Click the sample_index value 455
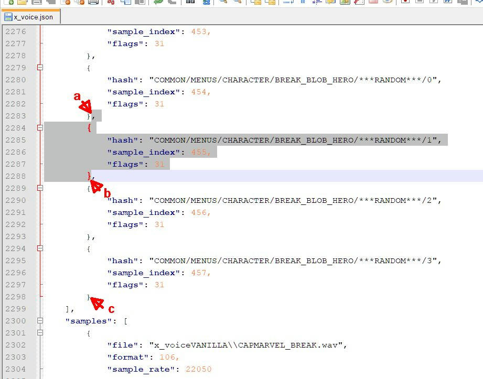 (199, 153)
